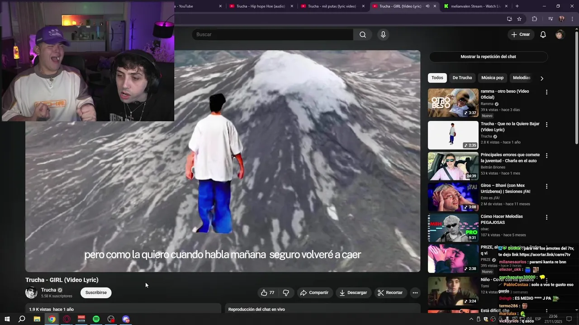Image resolution: width=579 pixels, height=325 pixels.
Task: Open Windows taskbar search
Action: [22, 319]
